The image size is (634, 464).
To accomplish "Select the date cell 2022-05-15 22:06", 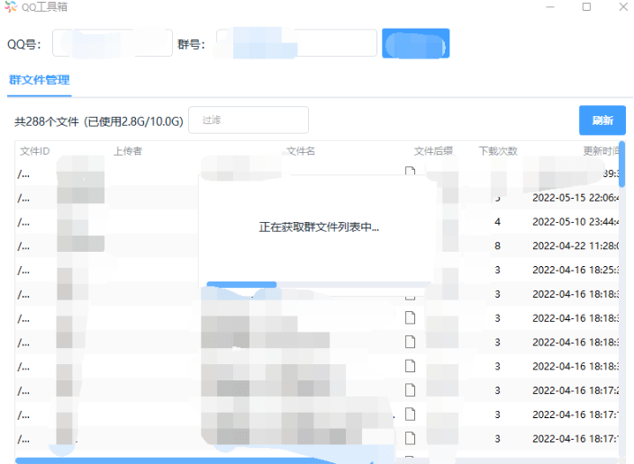I will pos(575,198).
